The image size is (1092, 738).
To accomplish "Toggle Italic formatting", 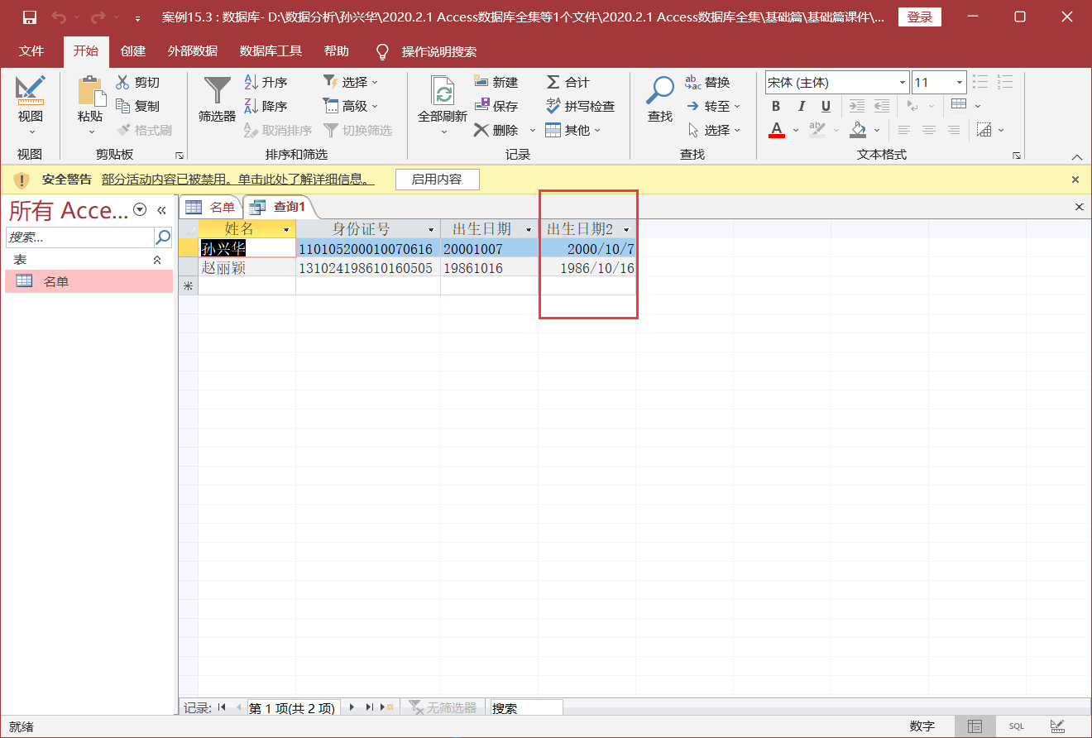I will coord(801,106).
